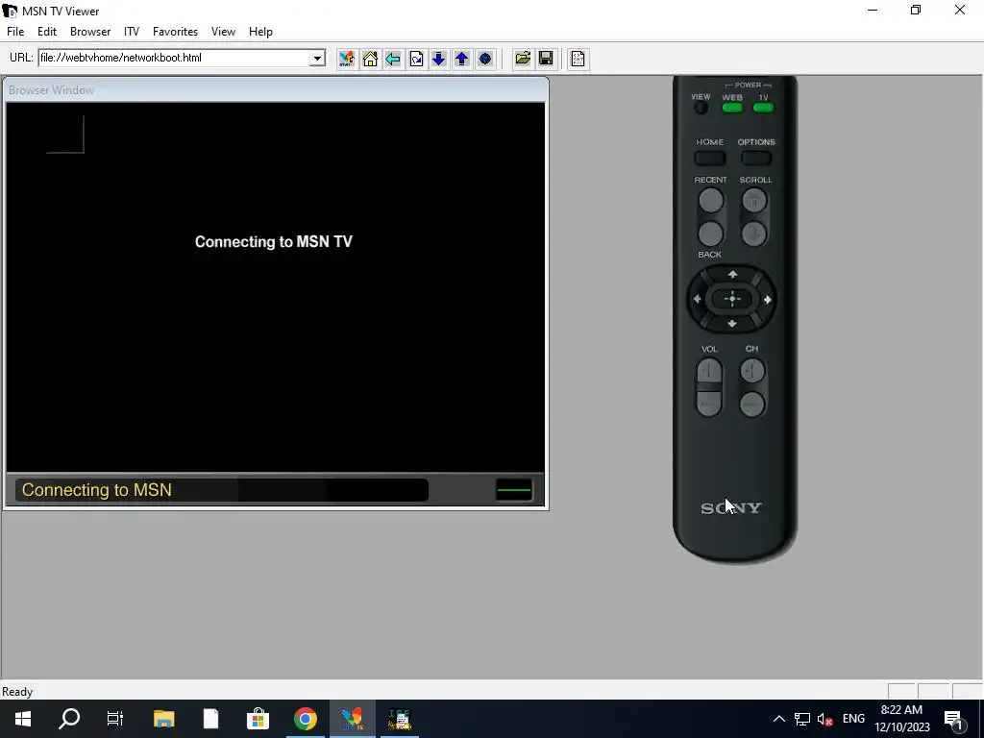Click the MSN TV start page toolbar icon

point(346,59)
